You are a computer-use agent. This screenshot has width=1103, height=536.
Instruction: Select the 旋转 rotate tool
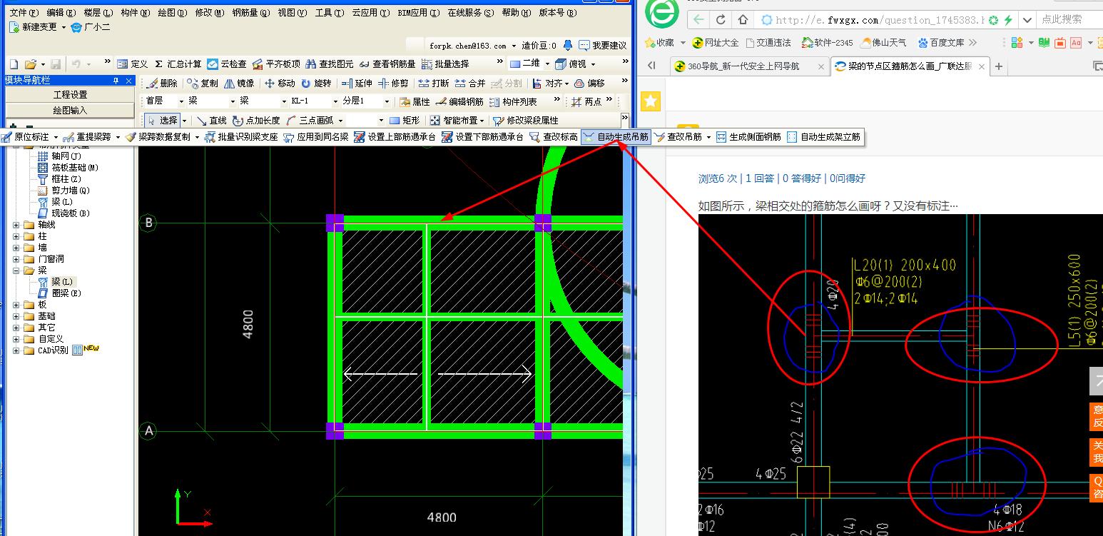point(316,83)
